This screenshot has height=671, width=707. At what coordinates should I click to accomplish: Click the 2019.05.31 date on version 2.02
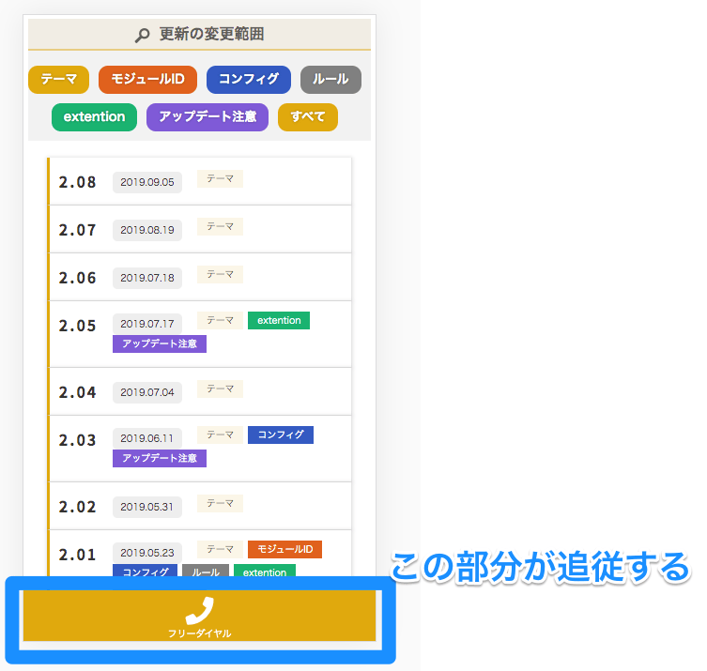point(147,507)
